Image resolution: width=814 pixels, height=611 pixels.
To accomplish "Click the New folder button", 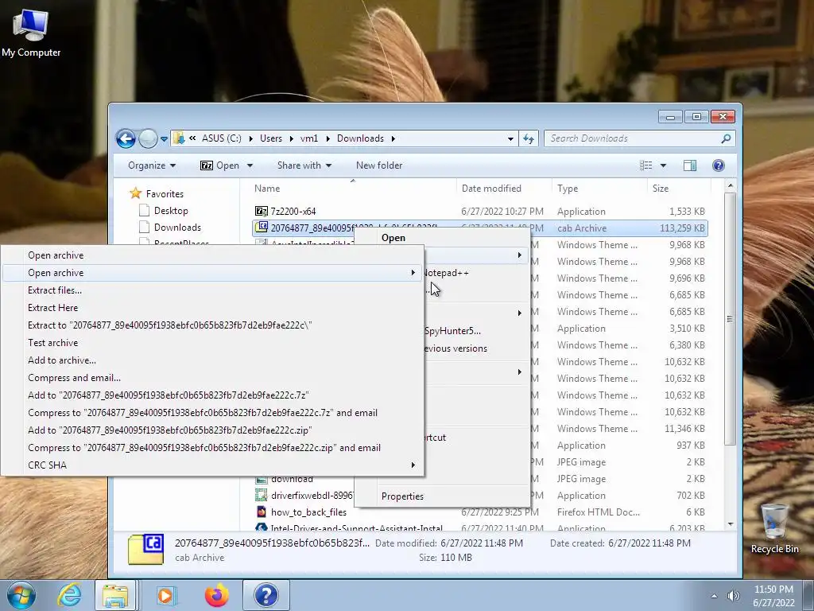I will click(379, 165).
